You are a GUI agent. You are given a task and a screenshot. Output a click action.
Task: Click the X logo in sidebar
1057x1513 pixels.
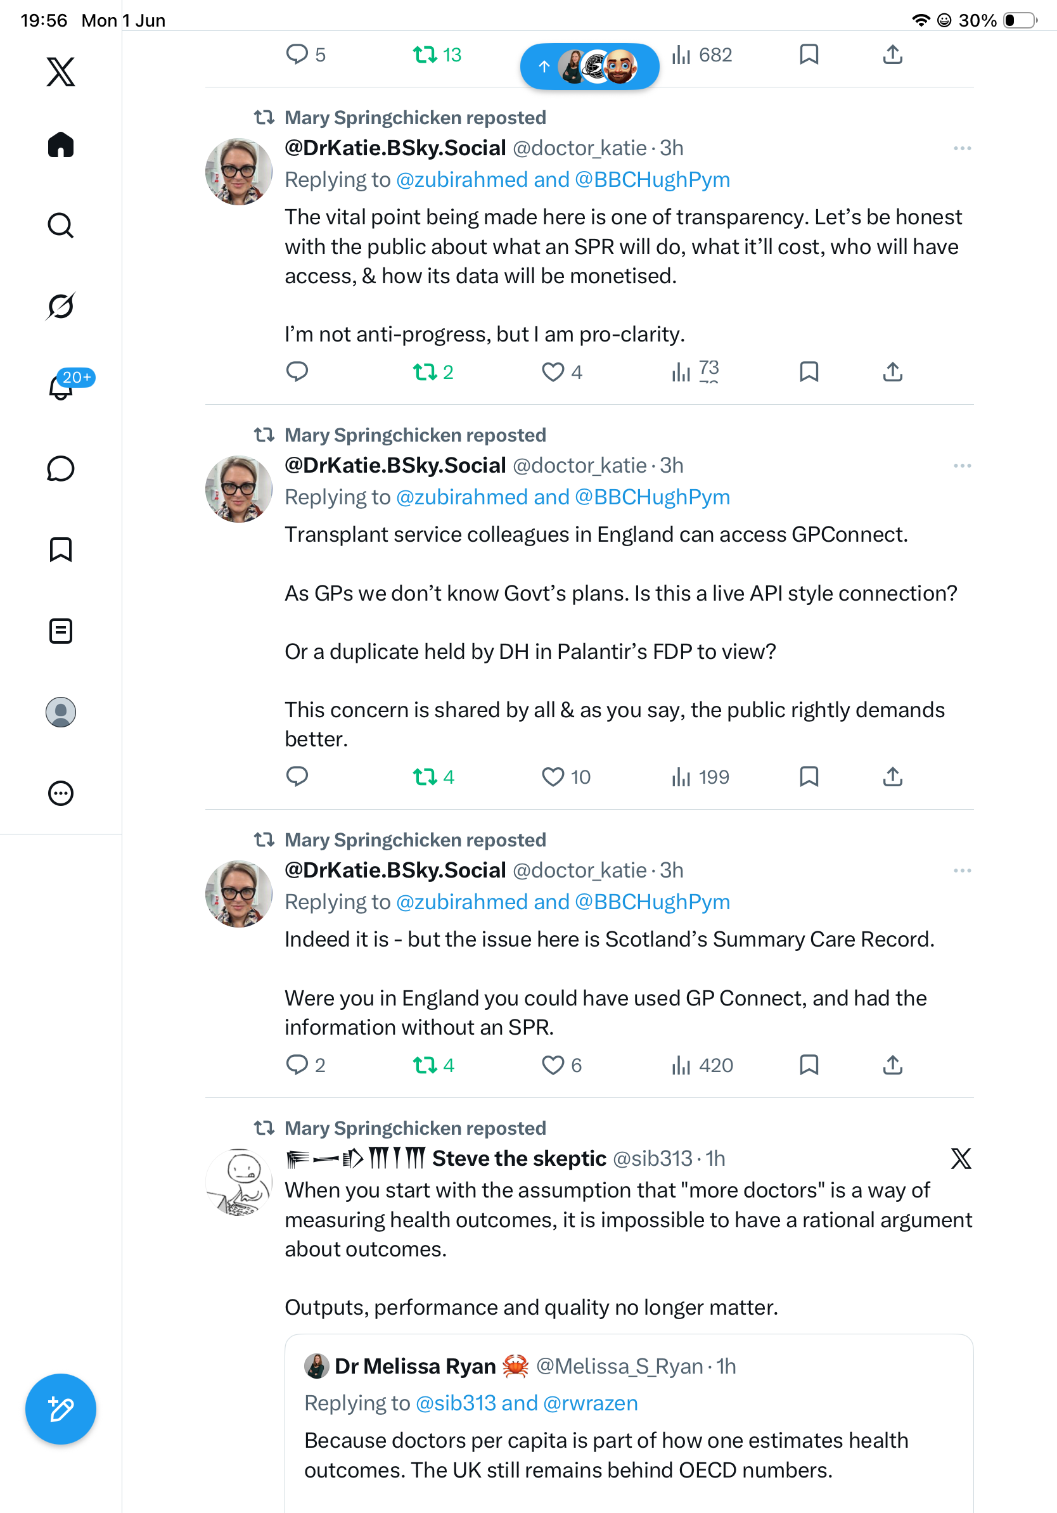pos(61,71)
